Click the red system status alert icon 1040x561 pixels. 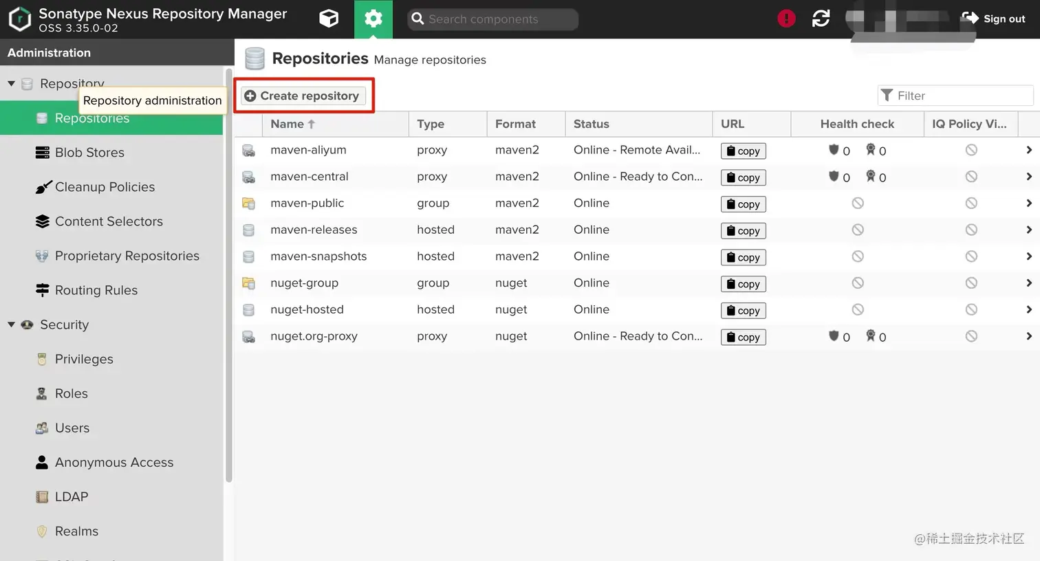click(786, 19)
